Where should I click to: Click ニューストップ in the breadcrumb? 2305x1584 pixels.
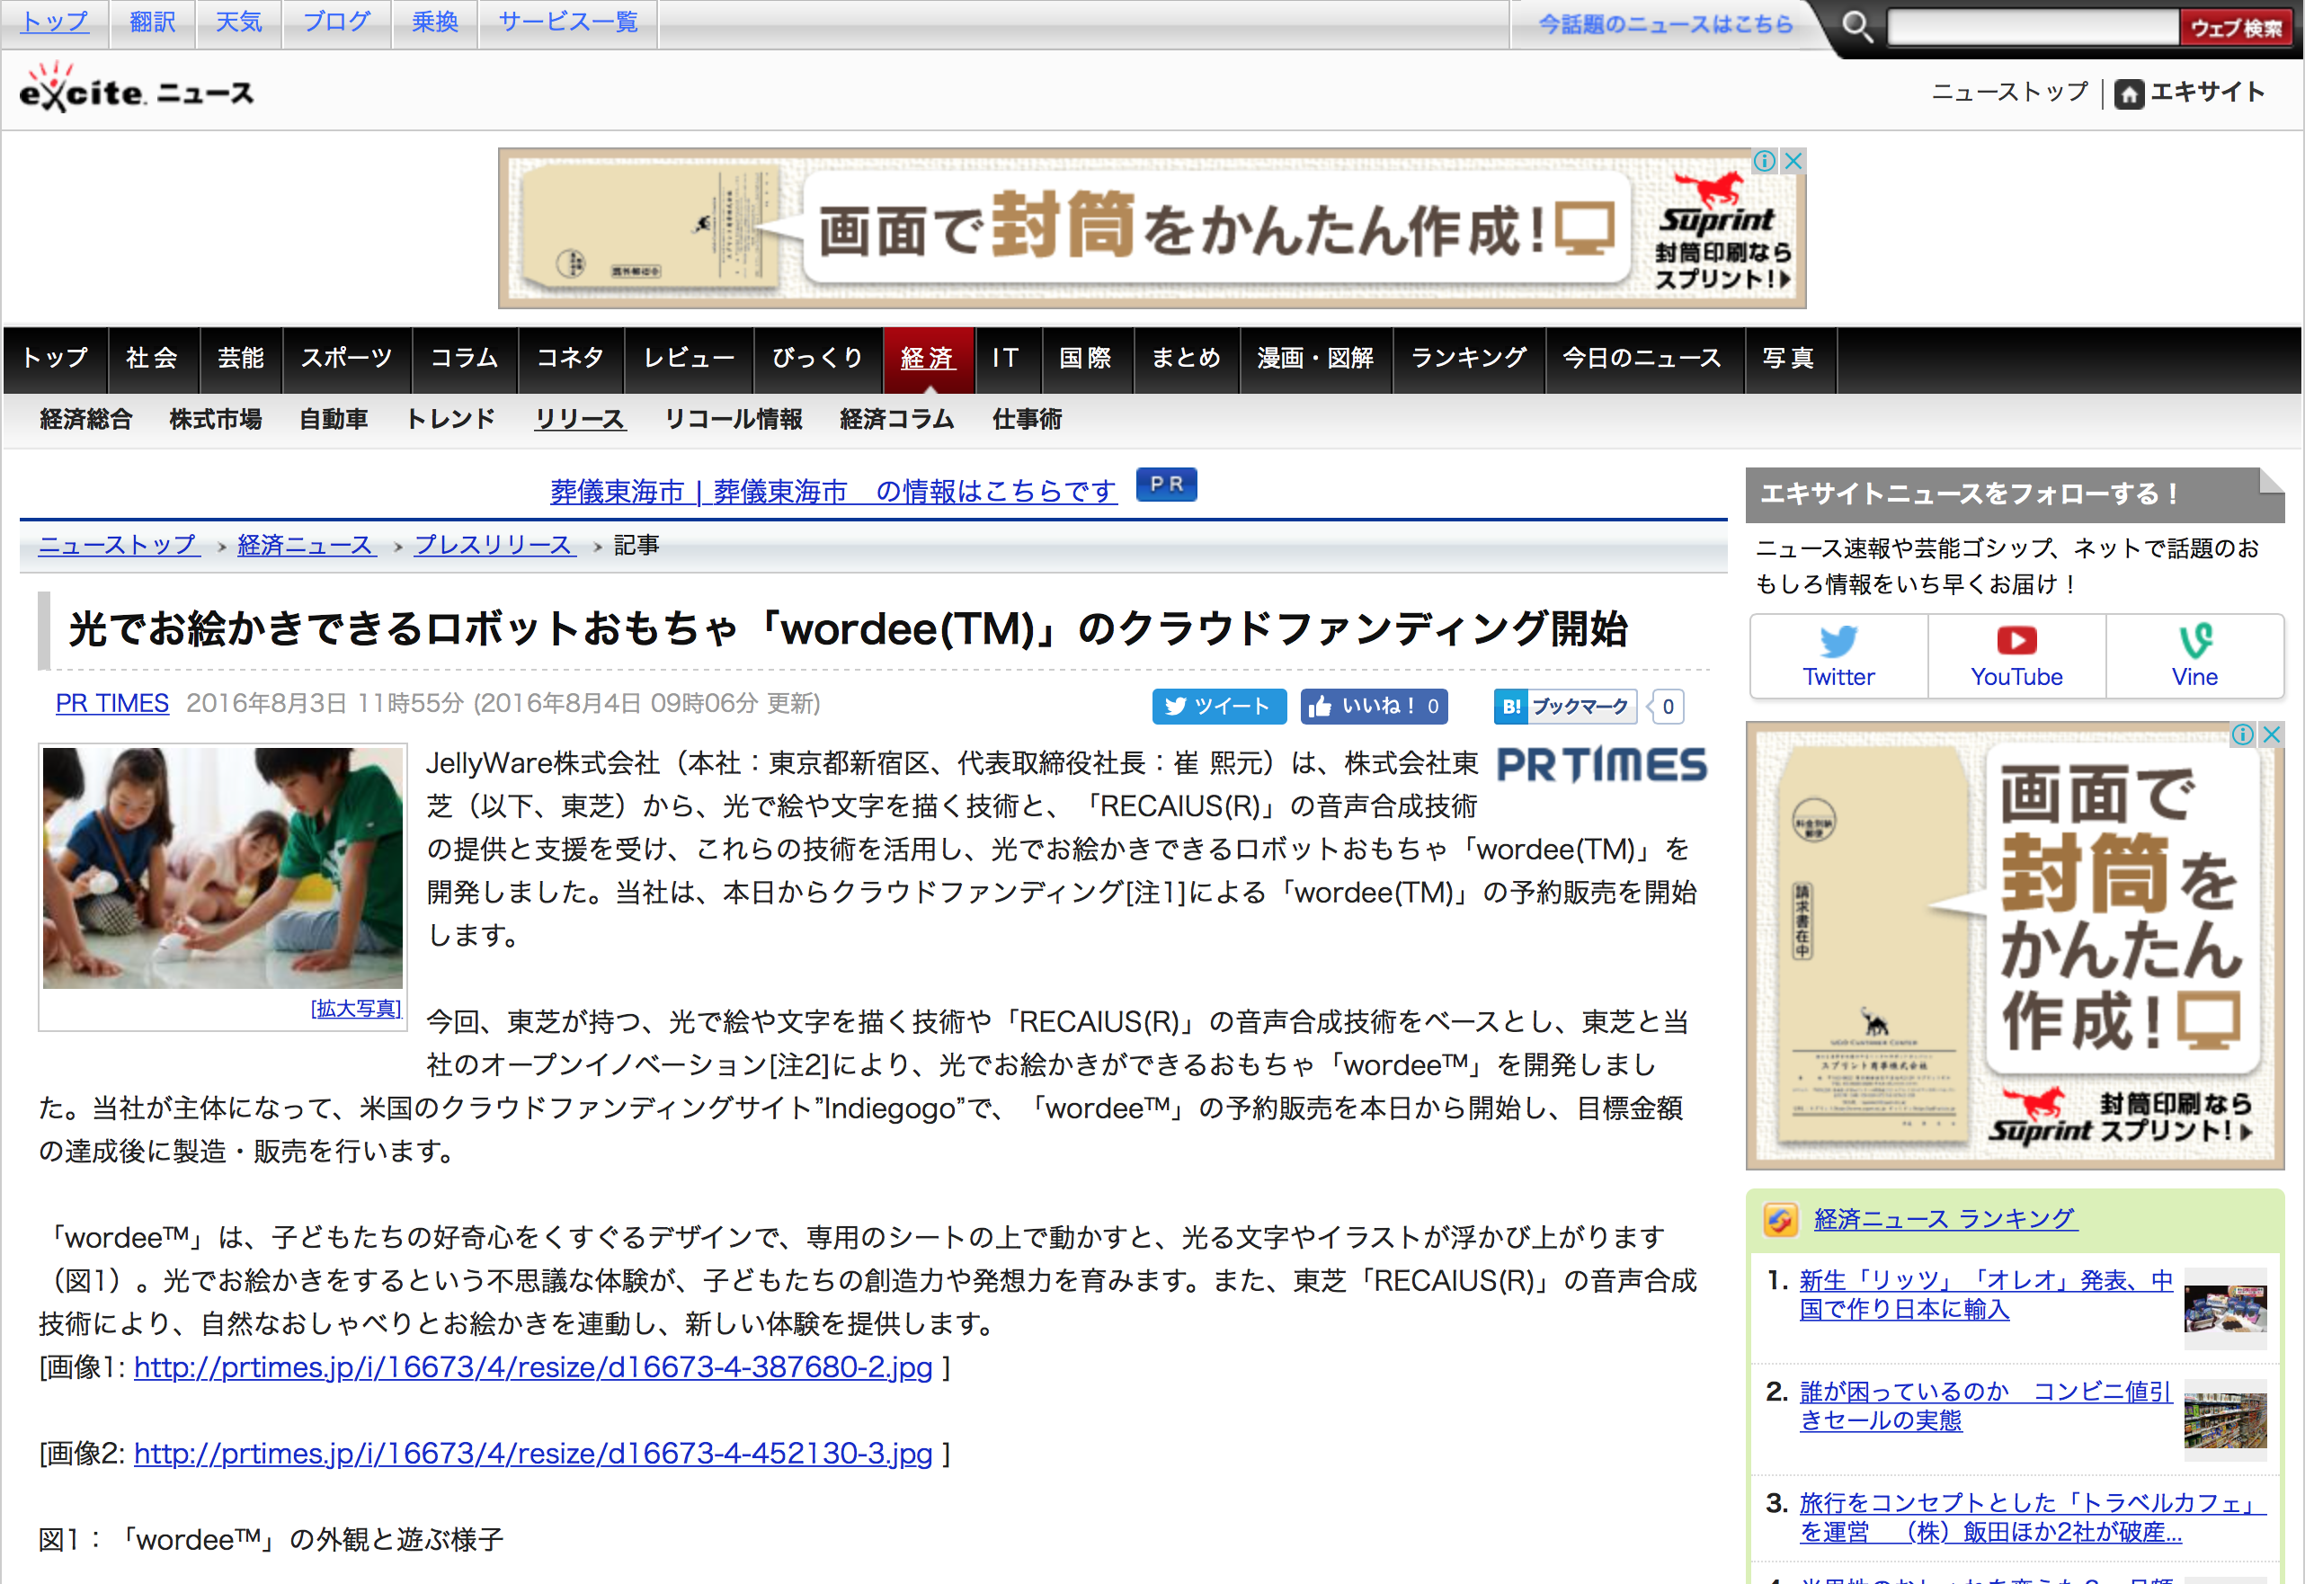point(118,545)
